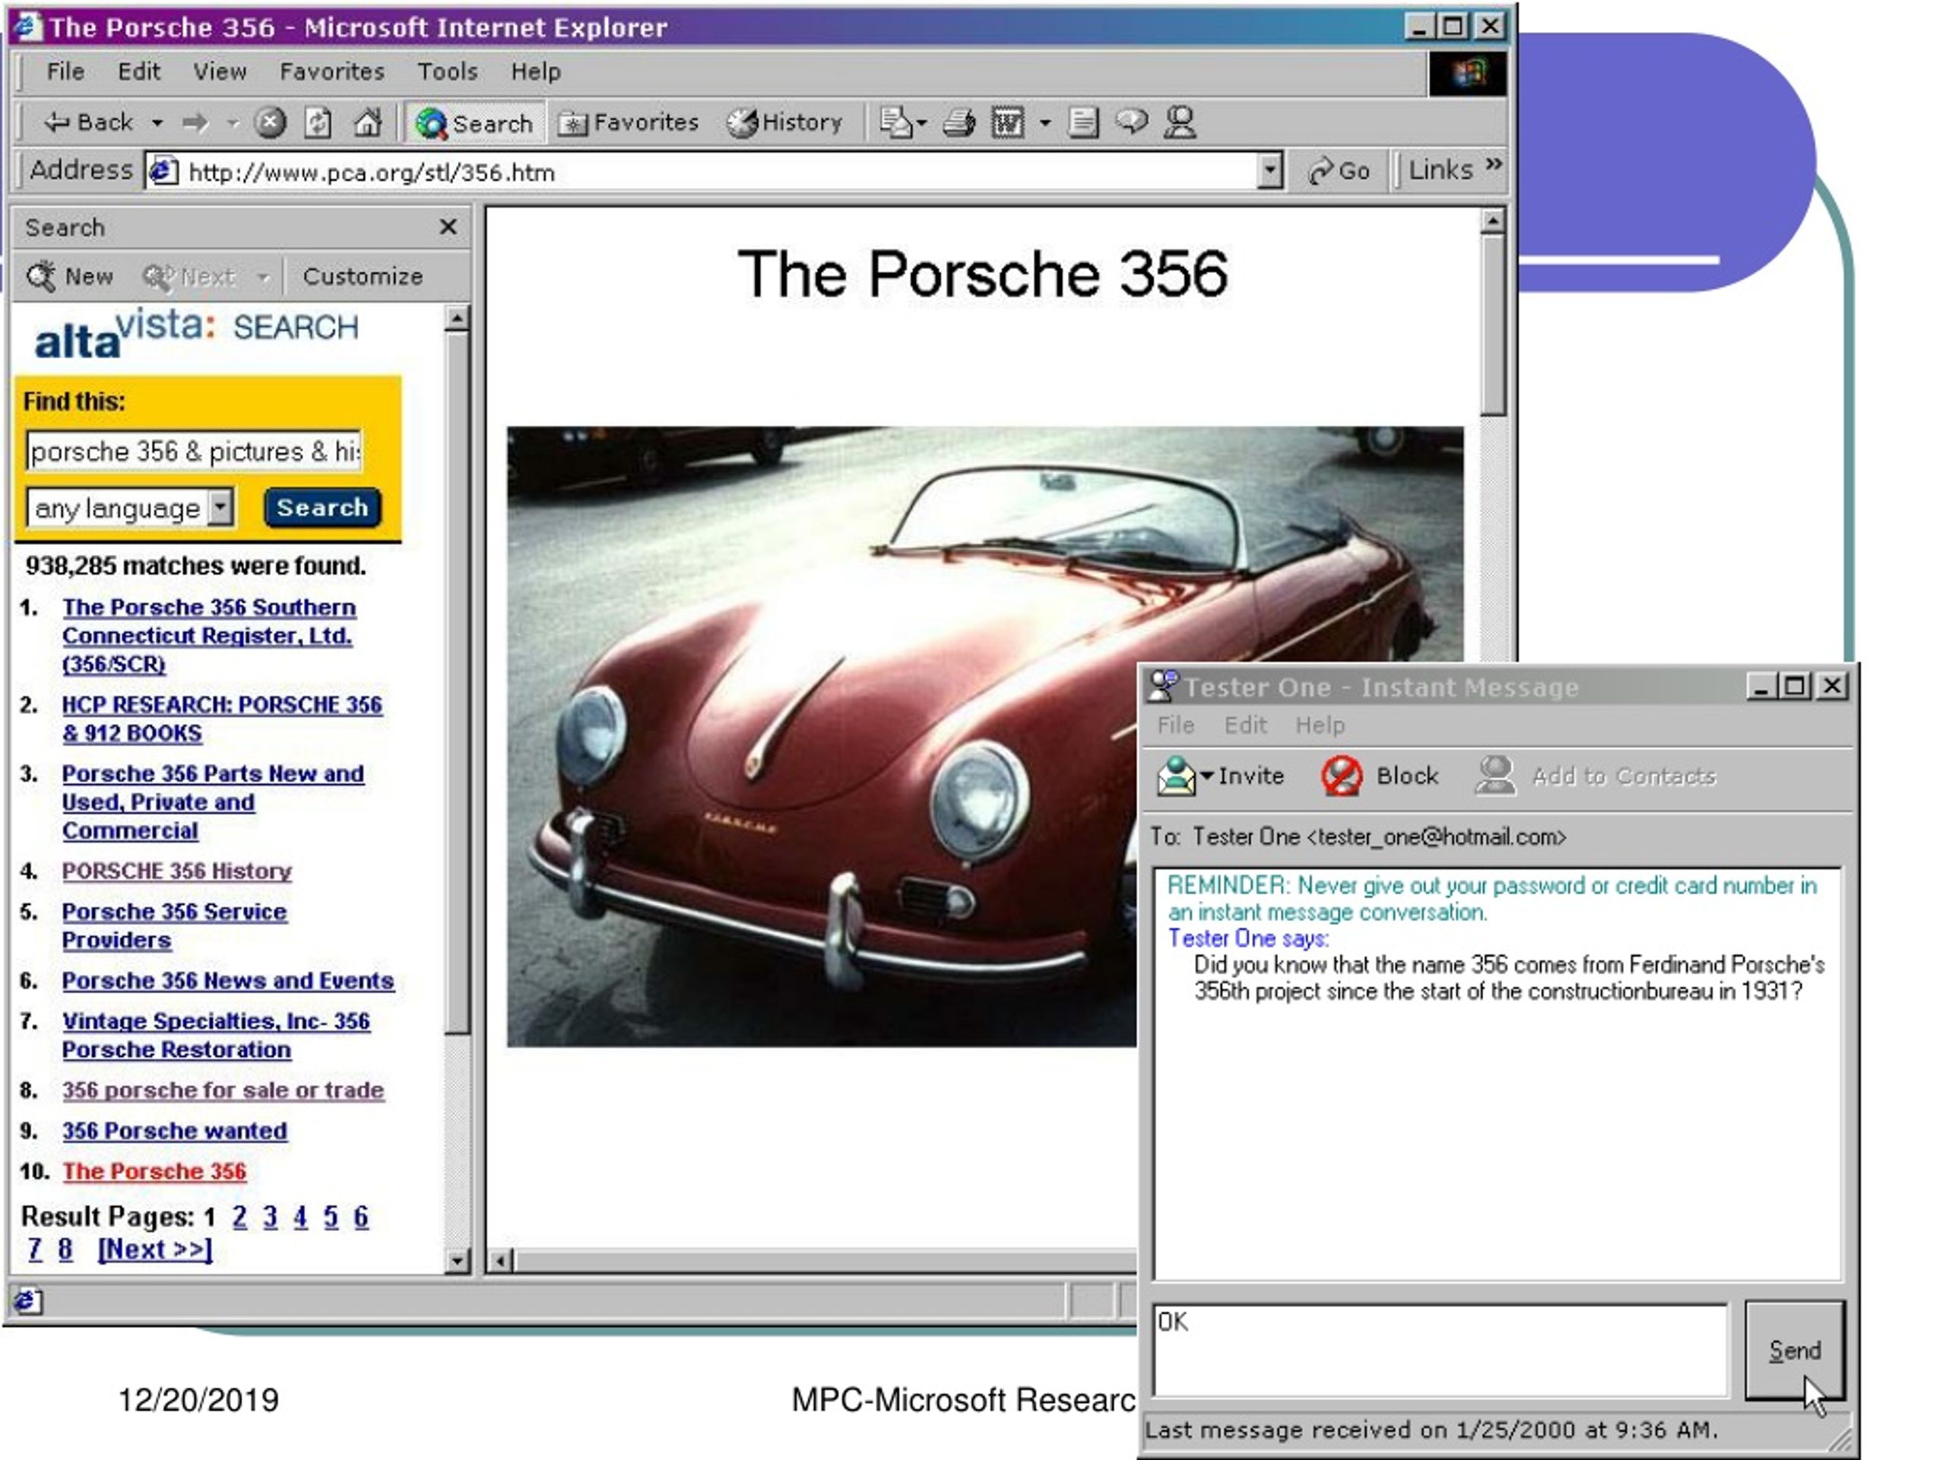Open result 10 The Porsche 356 link
The height and width of the screenshot is (1460, 1946).
[154, 1170]
